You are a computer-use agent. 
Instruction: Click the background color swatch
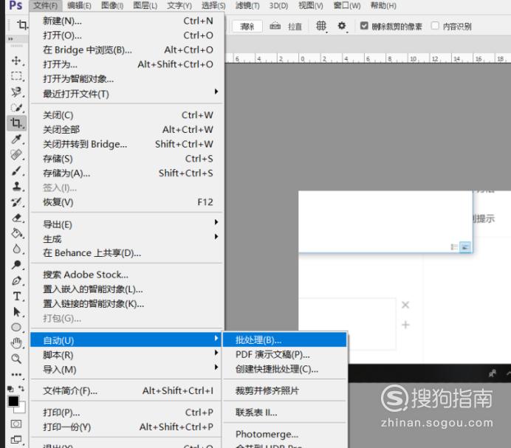tap(21, 409)
